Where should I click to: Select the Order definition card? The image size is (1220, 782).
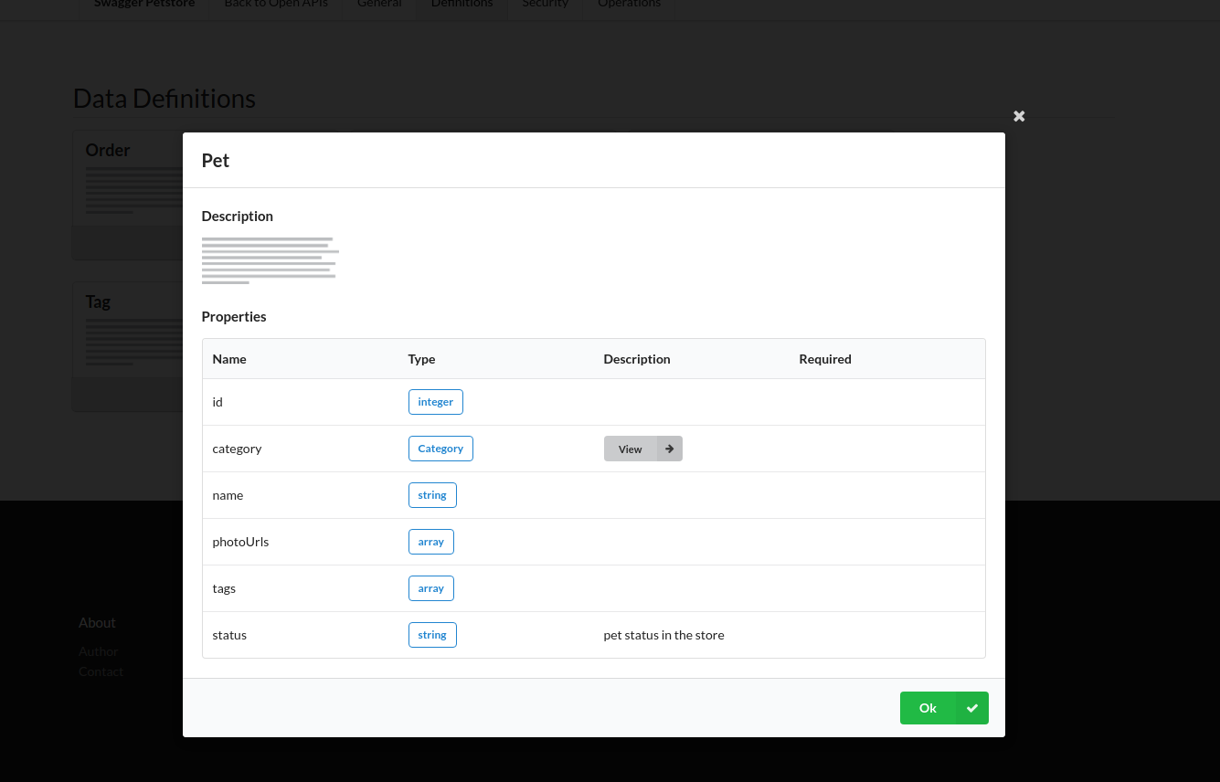pyautogui.click(x=127, y=195)
